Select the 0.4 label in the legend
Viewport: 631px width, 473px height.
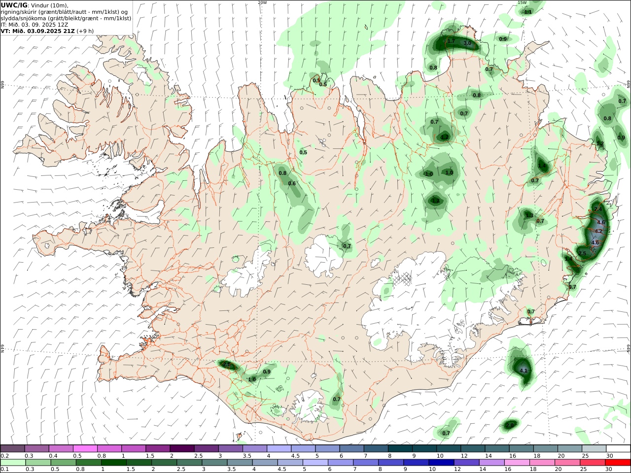pos(53,455)
